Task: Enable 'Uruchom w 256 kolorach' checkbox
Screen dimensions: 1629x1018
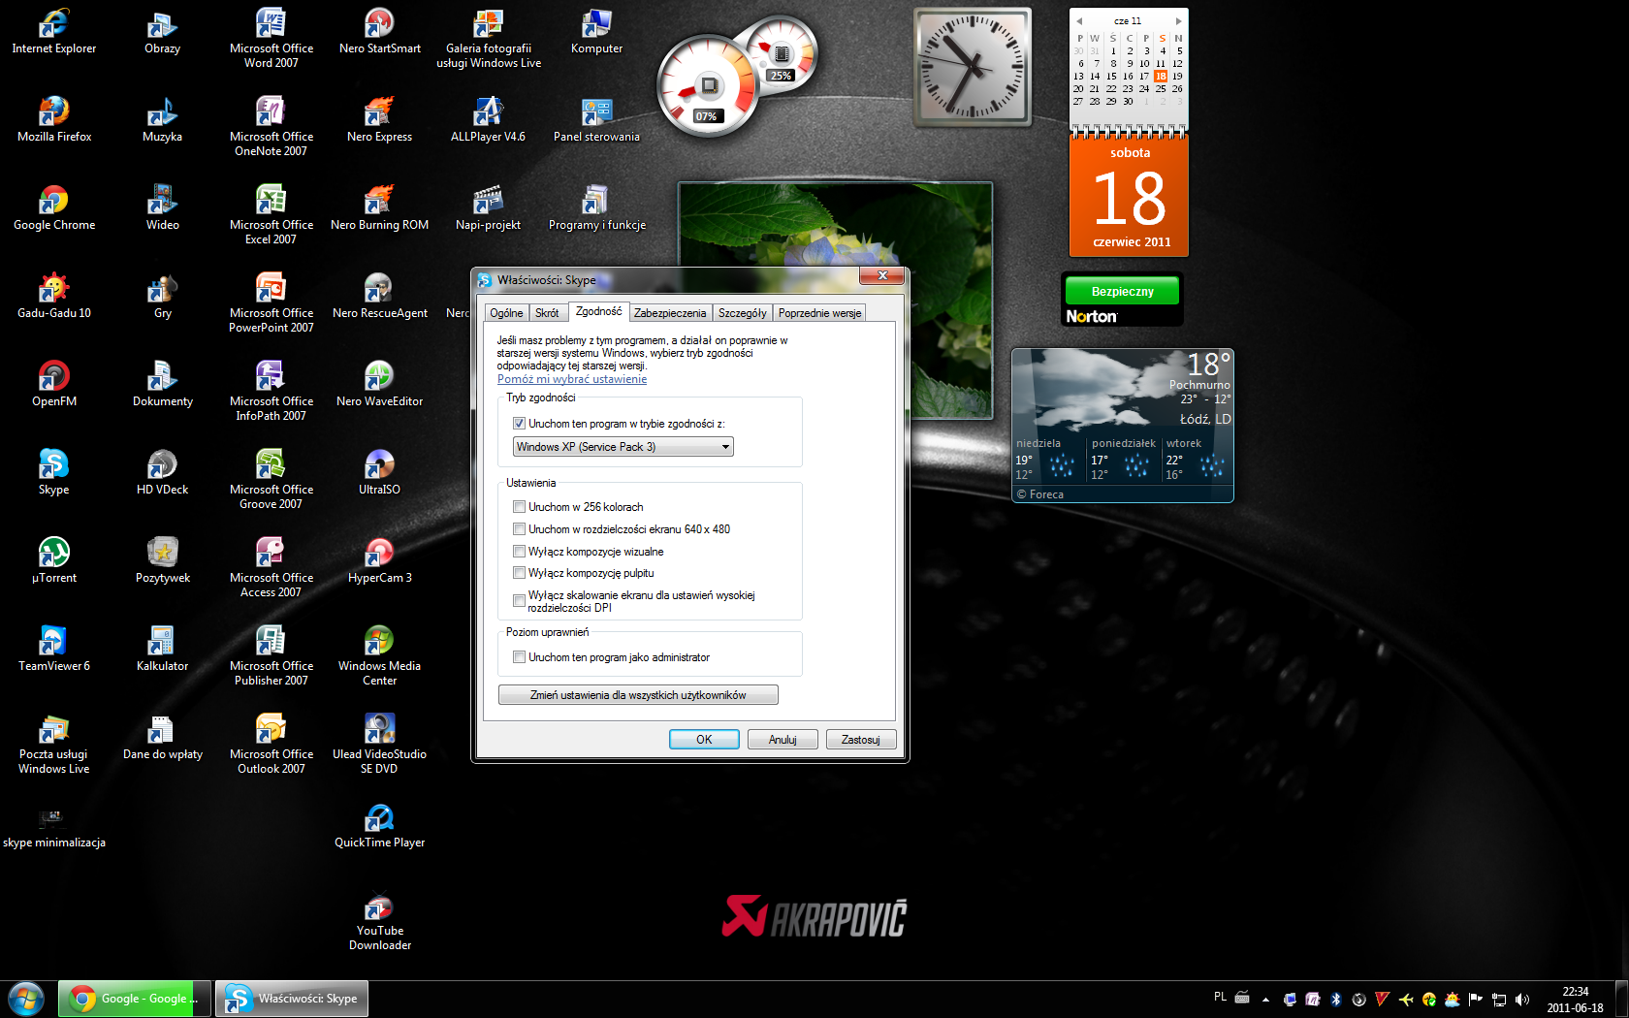Action: click(x=520, y=507)
